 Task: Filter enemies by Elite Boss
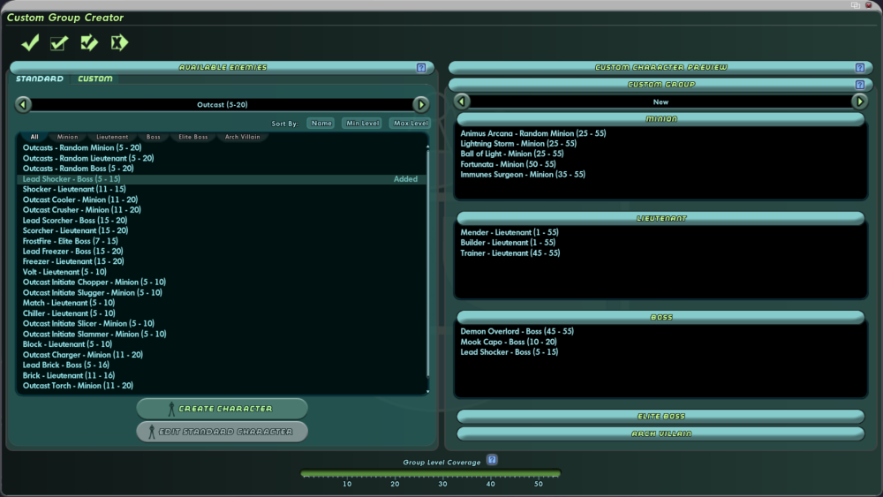click(193, 137)
